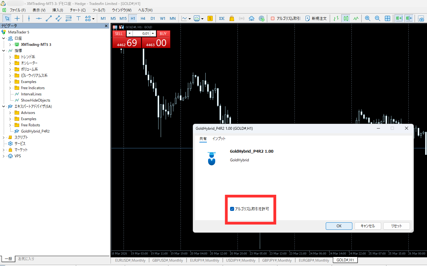Take a chart screenshot with camera icon
427x266 pixels.
[x=421, y=18]
